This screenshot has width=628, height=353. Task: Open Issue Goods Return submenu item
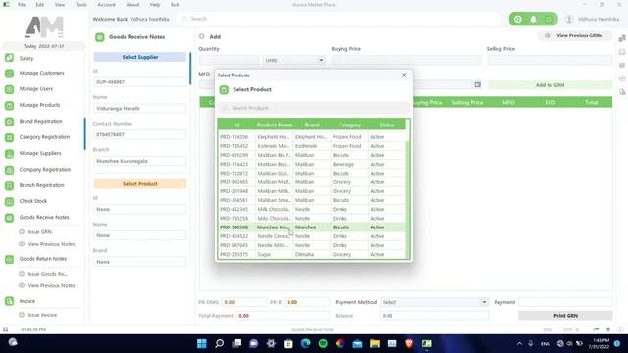click(47, 274)
